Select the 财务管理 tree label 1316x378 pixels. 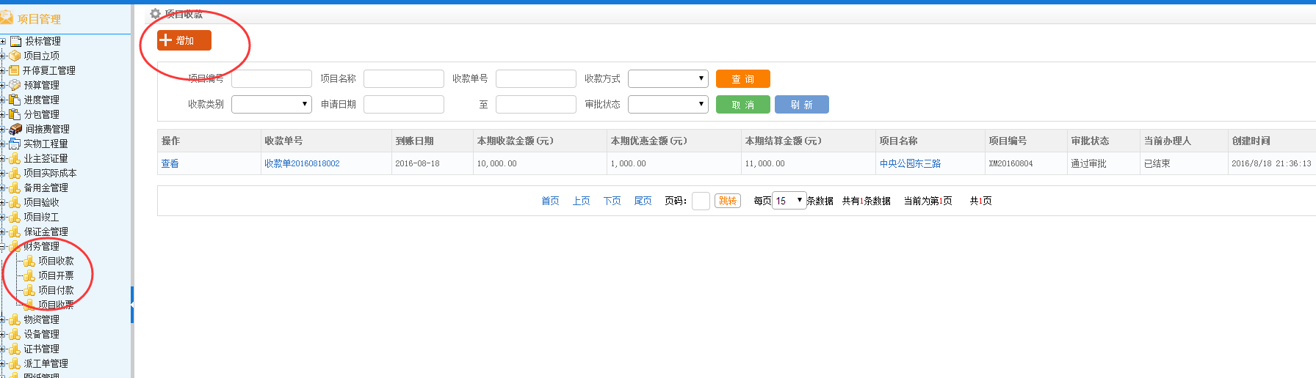point(41,246)
